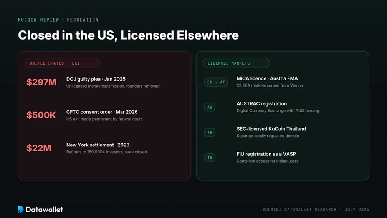387x218 pixels.
Task: Click the $500K penalty figure
Action: coord(41,115)
